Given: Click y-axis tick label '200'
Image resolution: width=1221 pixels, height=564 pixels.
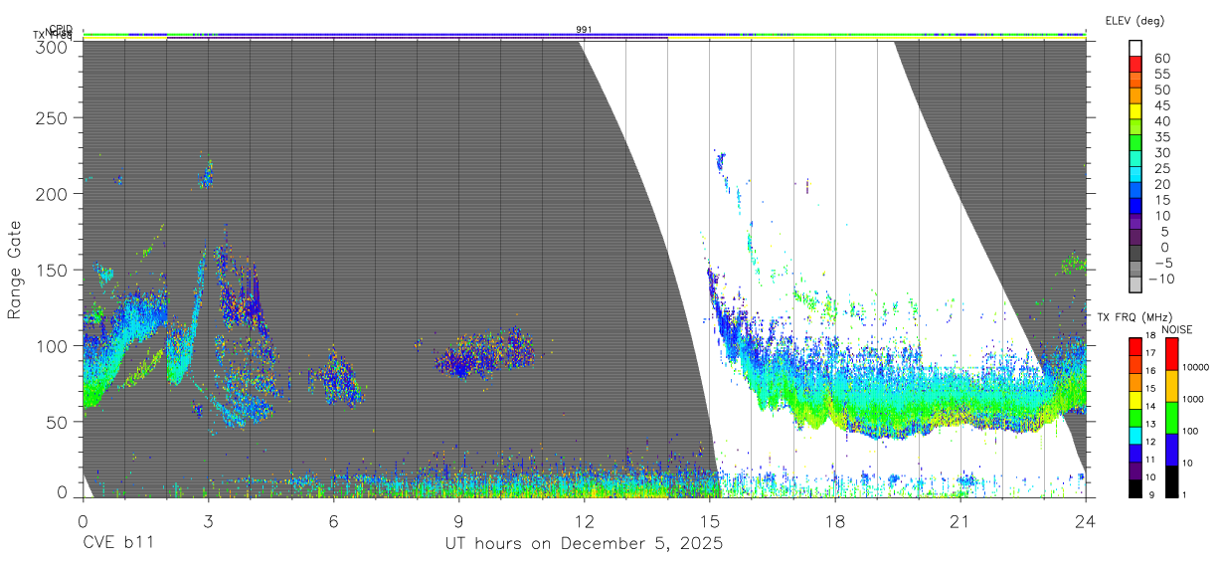Looking at the screenshot, I should (x=52, y=194).
